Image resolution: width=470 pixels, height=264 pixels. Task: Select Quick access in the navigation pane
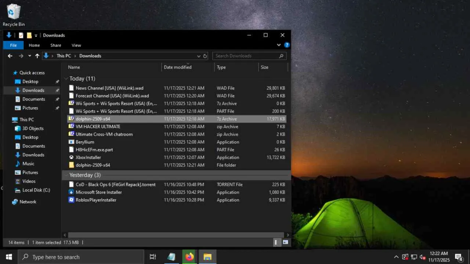tap(32, 73)
